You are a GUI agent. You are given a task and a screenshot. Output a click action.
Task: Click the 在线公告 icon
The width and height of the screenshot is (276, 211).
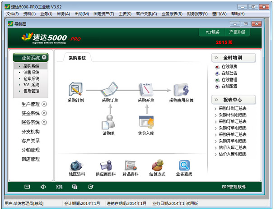point(217,73)
